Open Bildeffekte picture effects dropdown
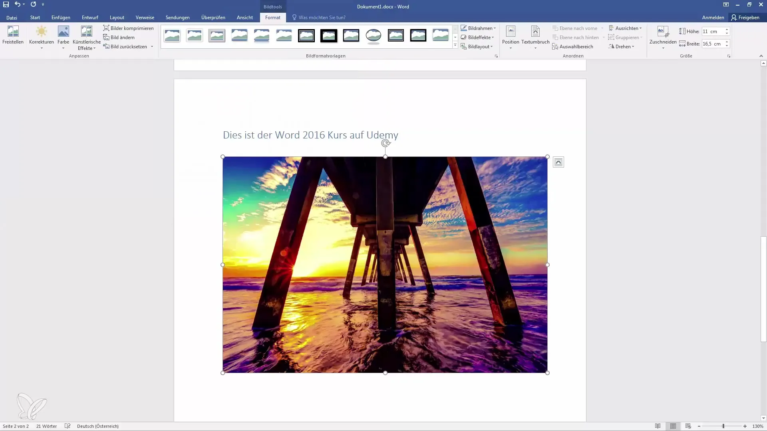The height and width of the screenshot is (431, 767). [x=477, y=38]
